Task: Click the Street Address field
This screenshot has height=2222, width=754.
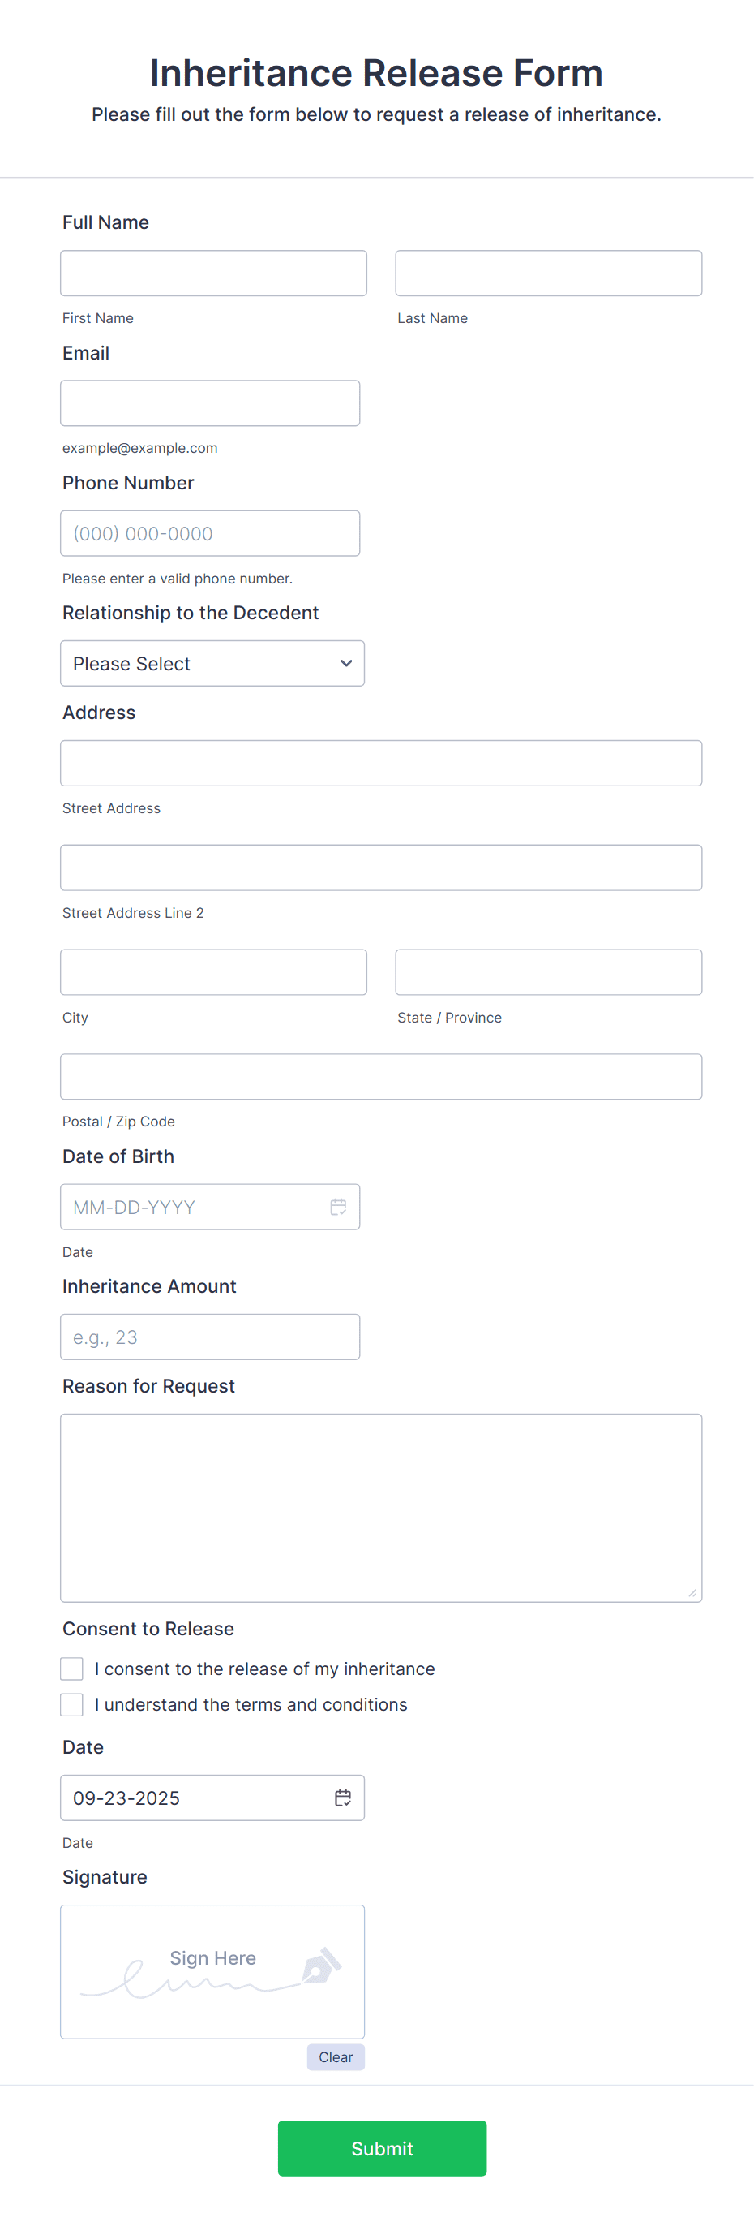Action: (x=381, y=763)
